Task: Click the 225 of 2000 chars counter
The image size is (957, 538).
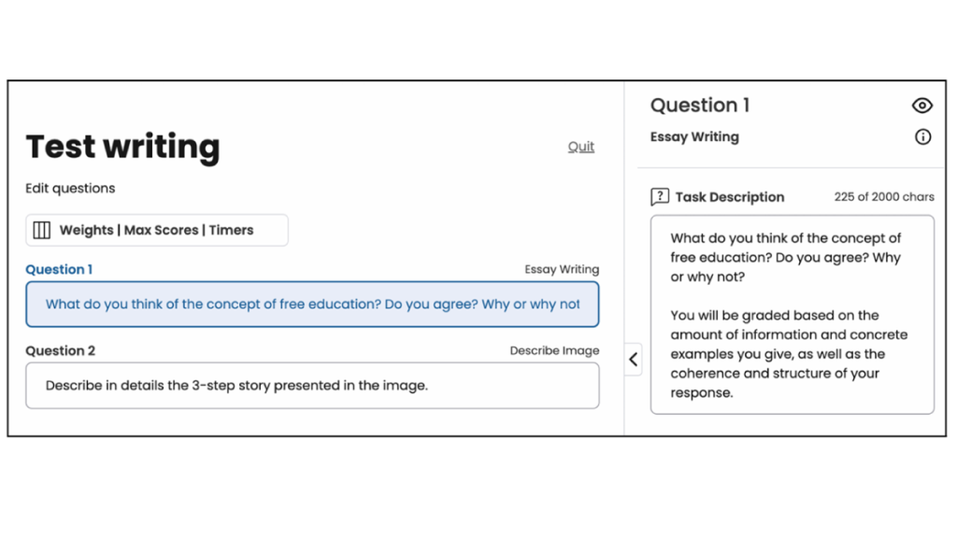Action: click(x=883, y=197)
